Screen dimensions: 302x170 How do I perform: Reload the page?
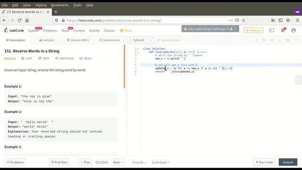pyautogui.click(x=19, y=20)
